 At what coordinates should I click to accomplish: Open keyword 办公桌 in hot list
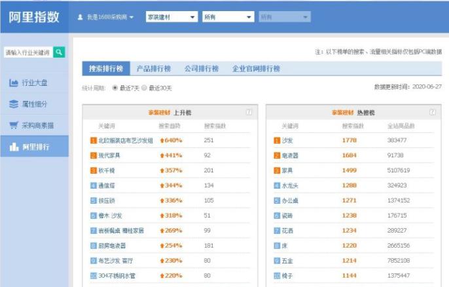[290, 201]
